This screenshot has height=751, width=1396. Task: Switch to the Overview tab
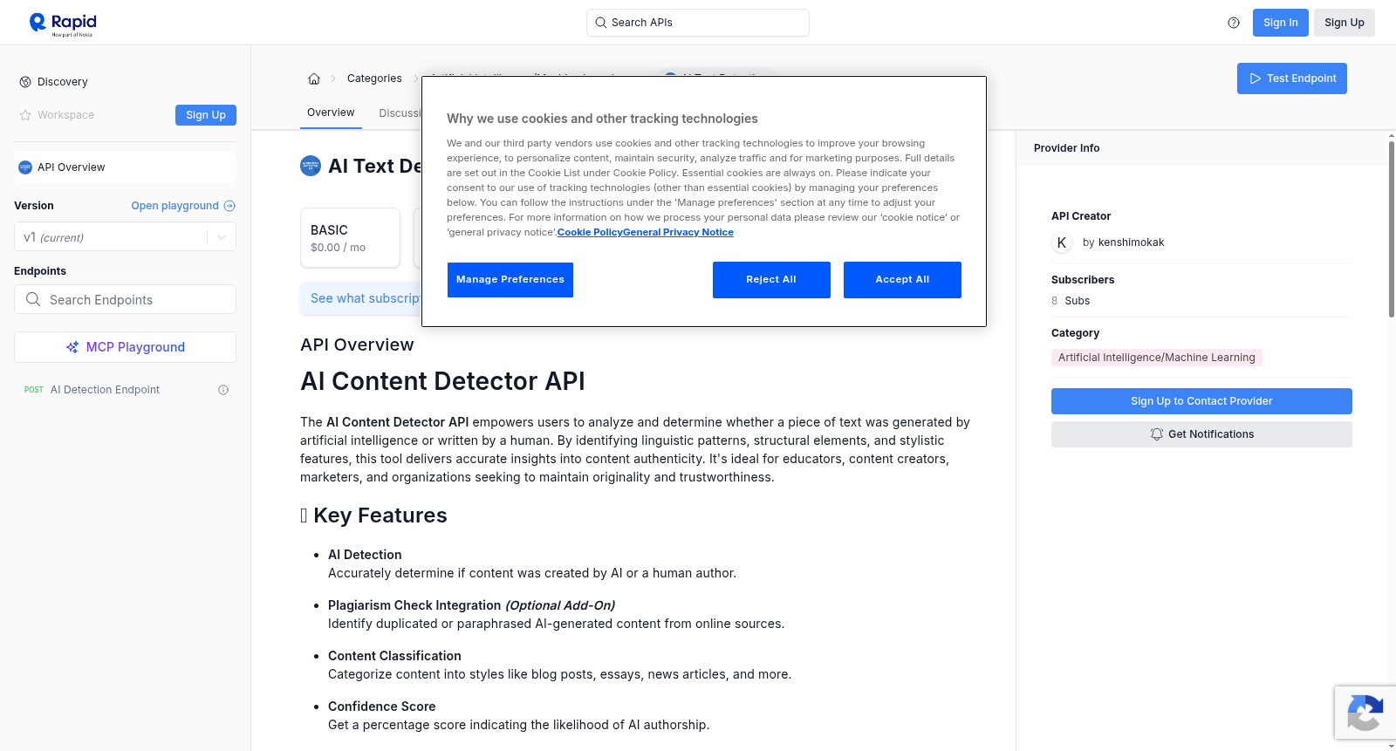331,113
